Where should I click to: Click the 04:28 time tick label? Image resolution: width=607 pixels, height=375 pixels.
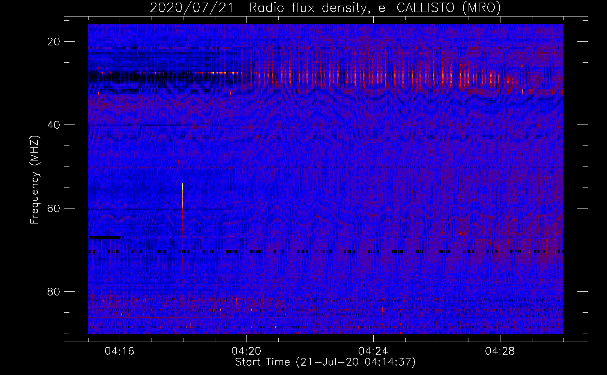[x=500, y=351]
